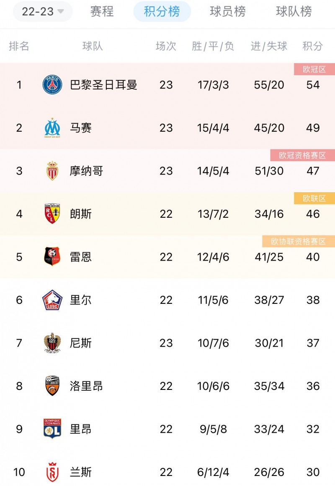
Task: Tap the 排名 column header
Action: tap(19, 46)
